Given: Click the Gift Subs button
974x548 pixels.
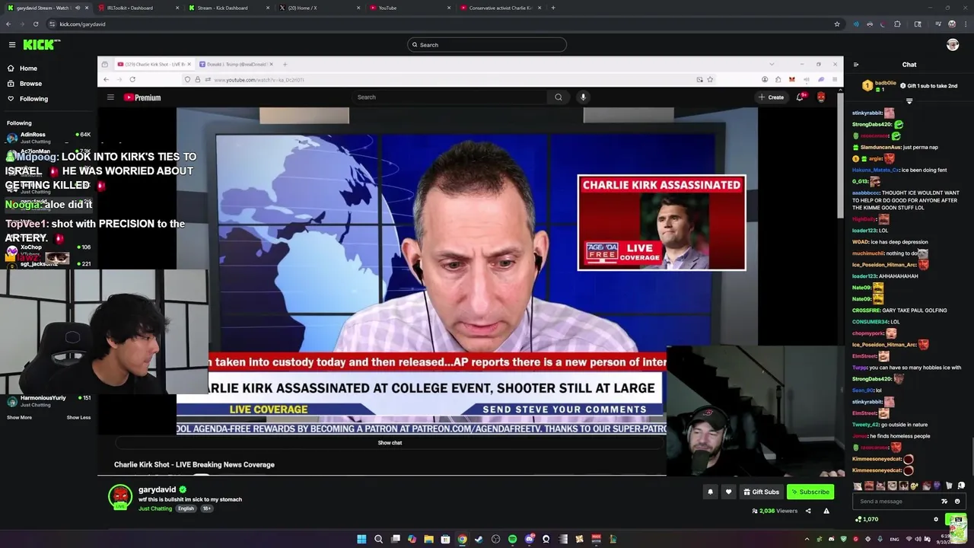Looking at the screenshot, I should [x=761, y=492].
